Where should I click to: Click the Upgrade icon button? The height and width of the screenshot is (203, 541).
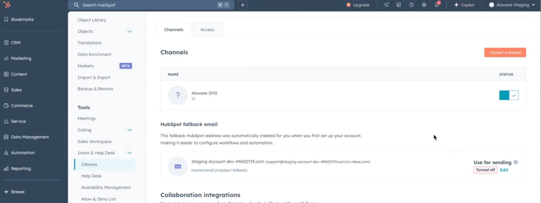(x=358, y=5)
